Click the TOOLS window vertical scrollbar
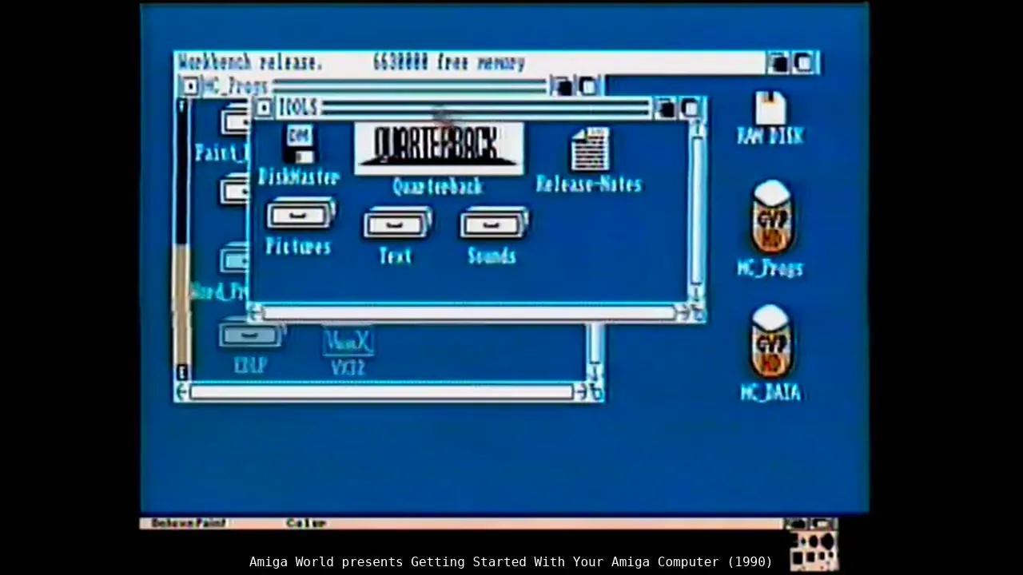This screenshot has height=575, width=1023. 697,209
